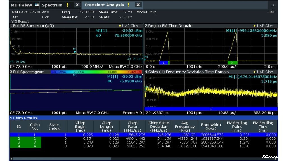Click the right scroll arrow under Chirp Results

pyautogui.click(x=276, y=159)
